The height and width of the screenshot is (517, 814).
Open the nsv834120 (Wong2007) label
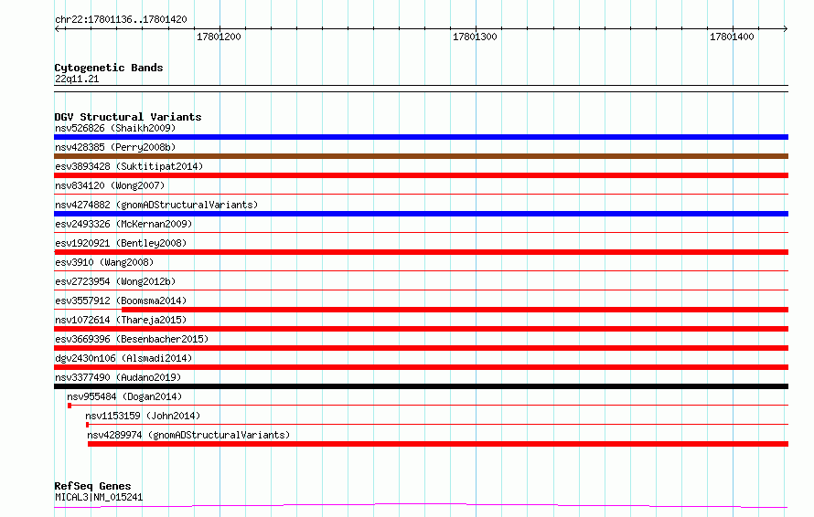click(x=110, y=185)
